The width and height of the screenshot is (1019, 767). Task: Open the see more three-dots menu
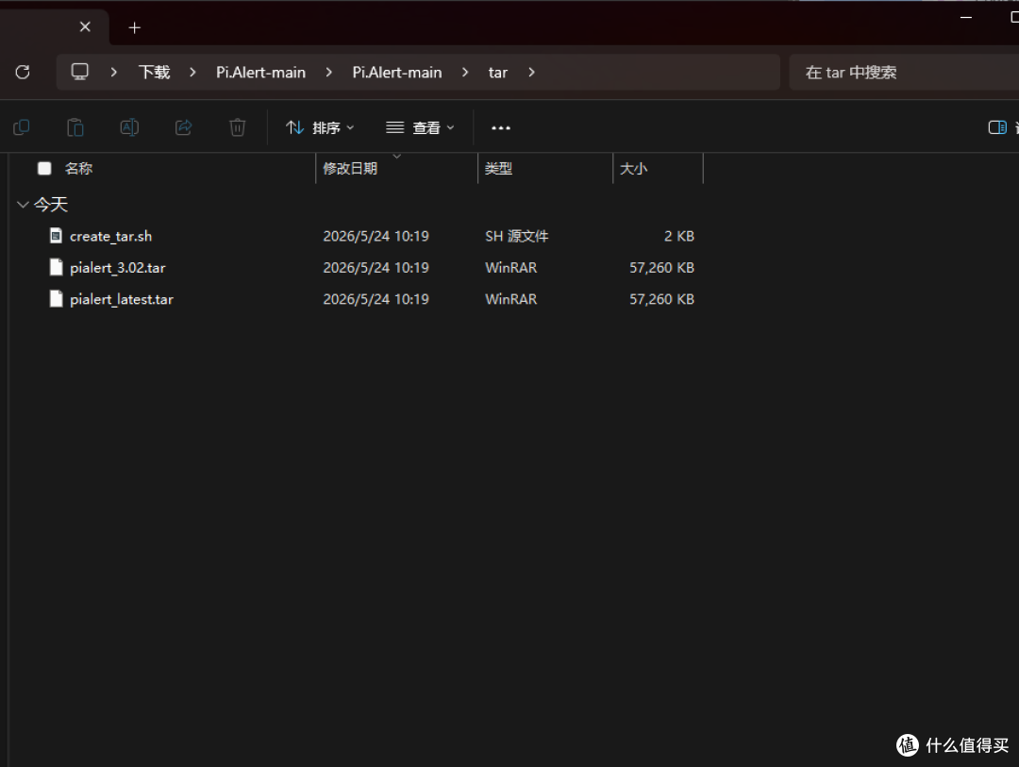tap(501, 128)
